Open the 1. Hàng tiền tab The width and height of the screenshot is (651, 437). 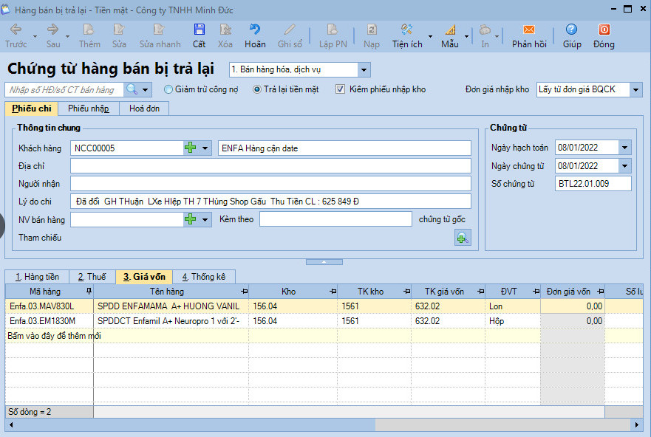(37, 277)
